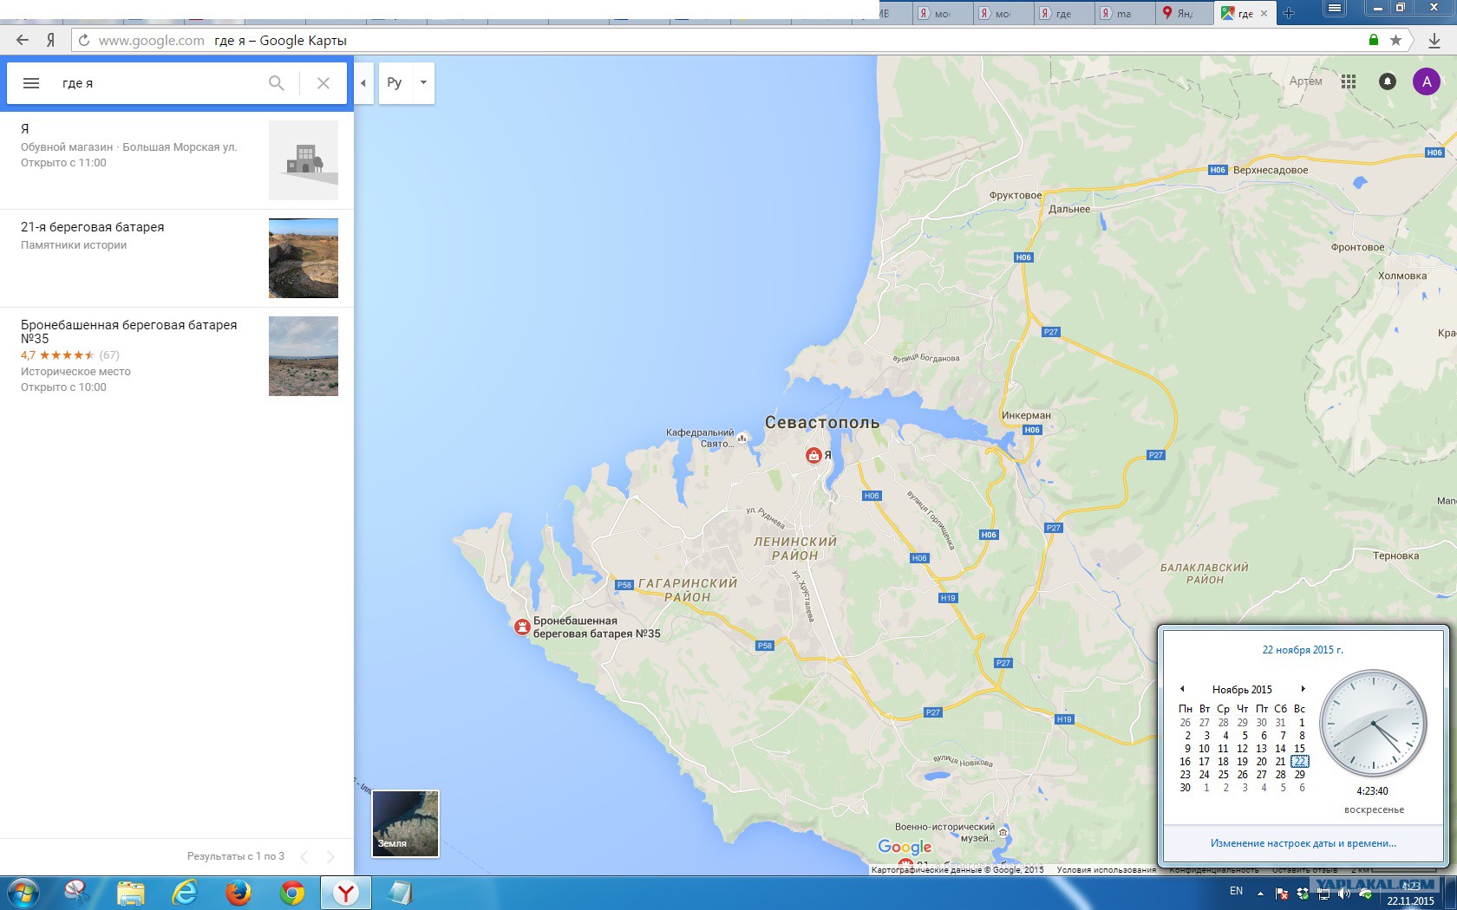1457x910 pixels.
Task: Click the 21-я береговая батарея photo thumbnail
Action: coord(304,258)
